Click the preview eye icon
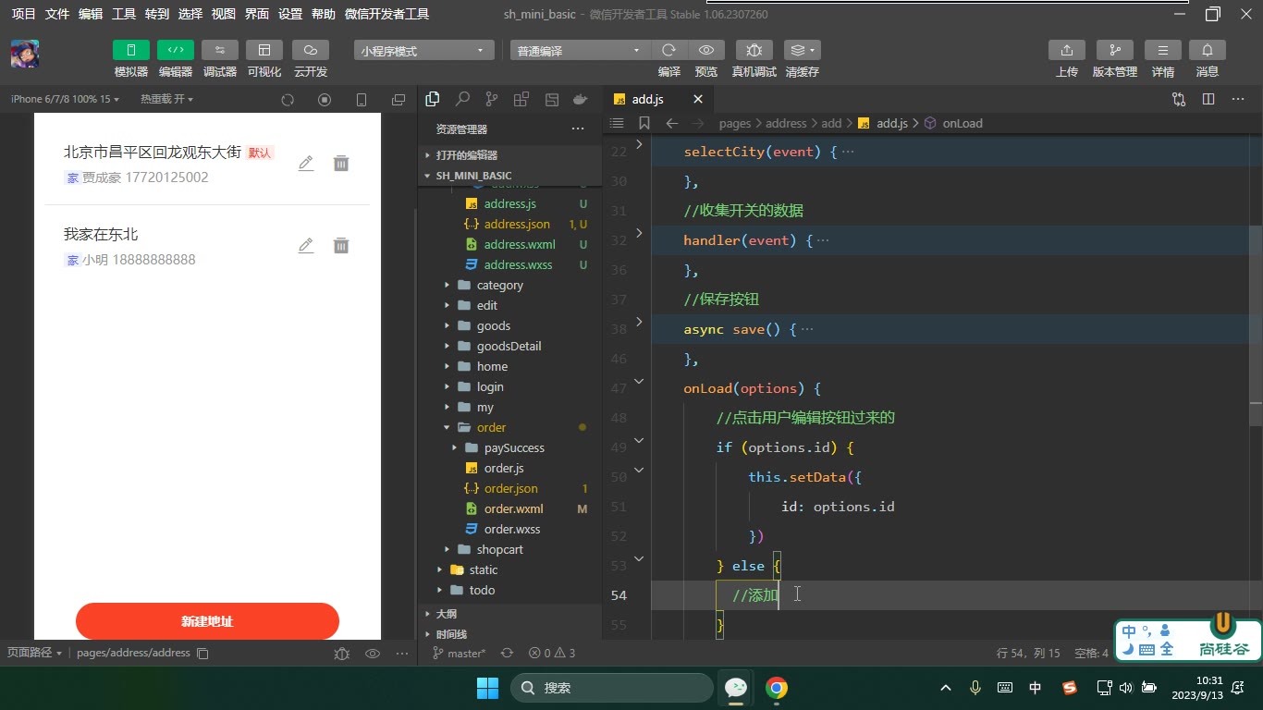Screen dimensions: 1263x710 (x=706, y=50)
